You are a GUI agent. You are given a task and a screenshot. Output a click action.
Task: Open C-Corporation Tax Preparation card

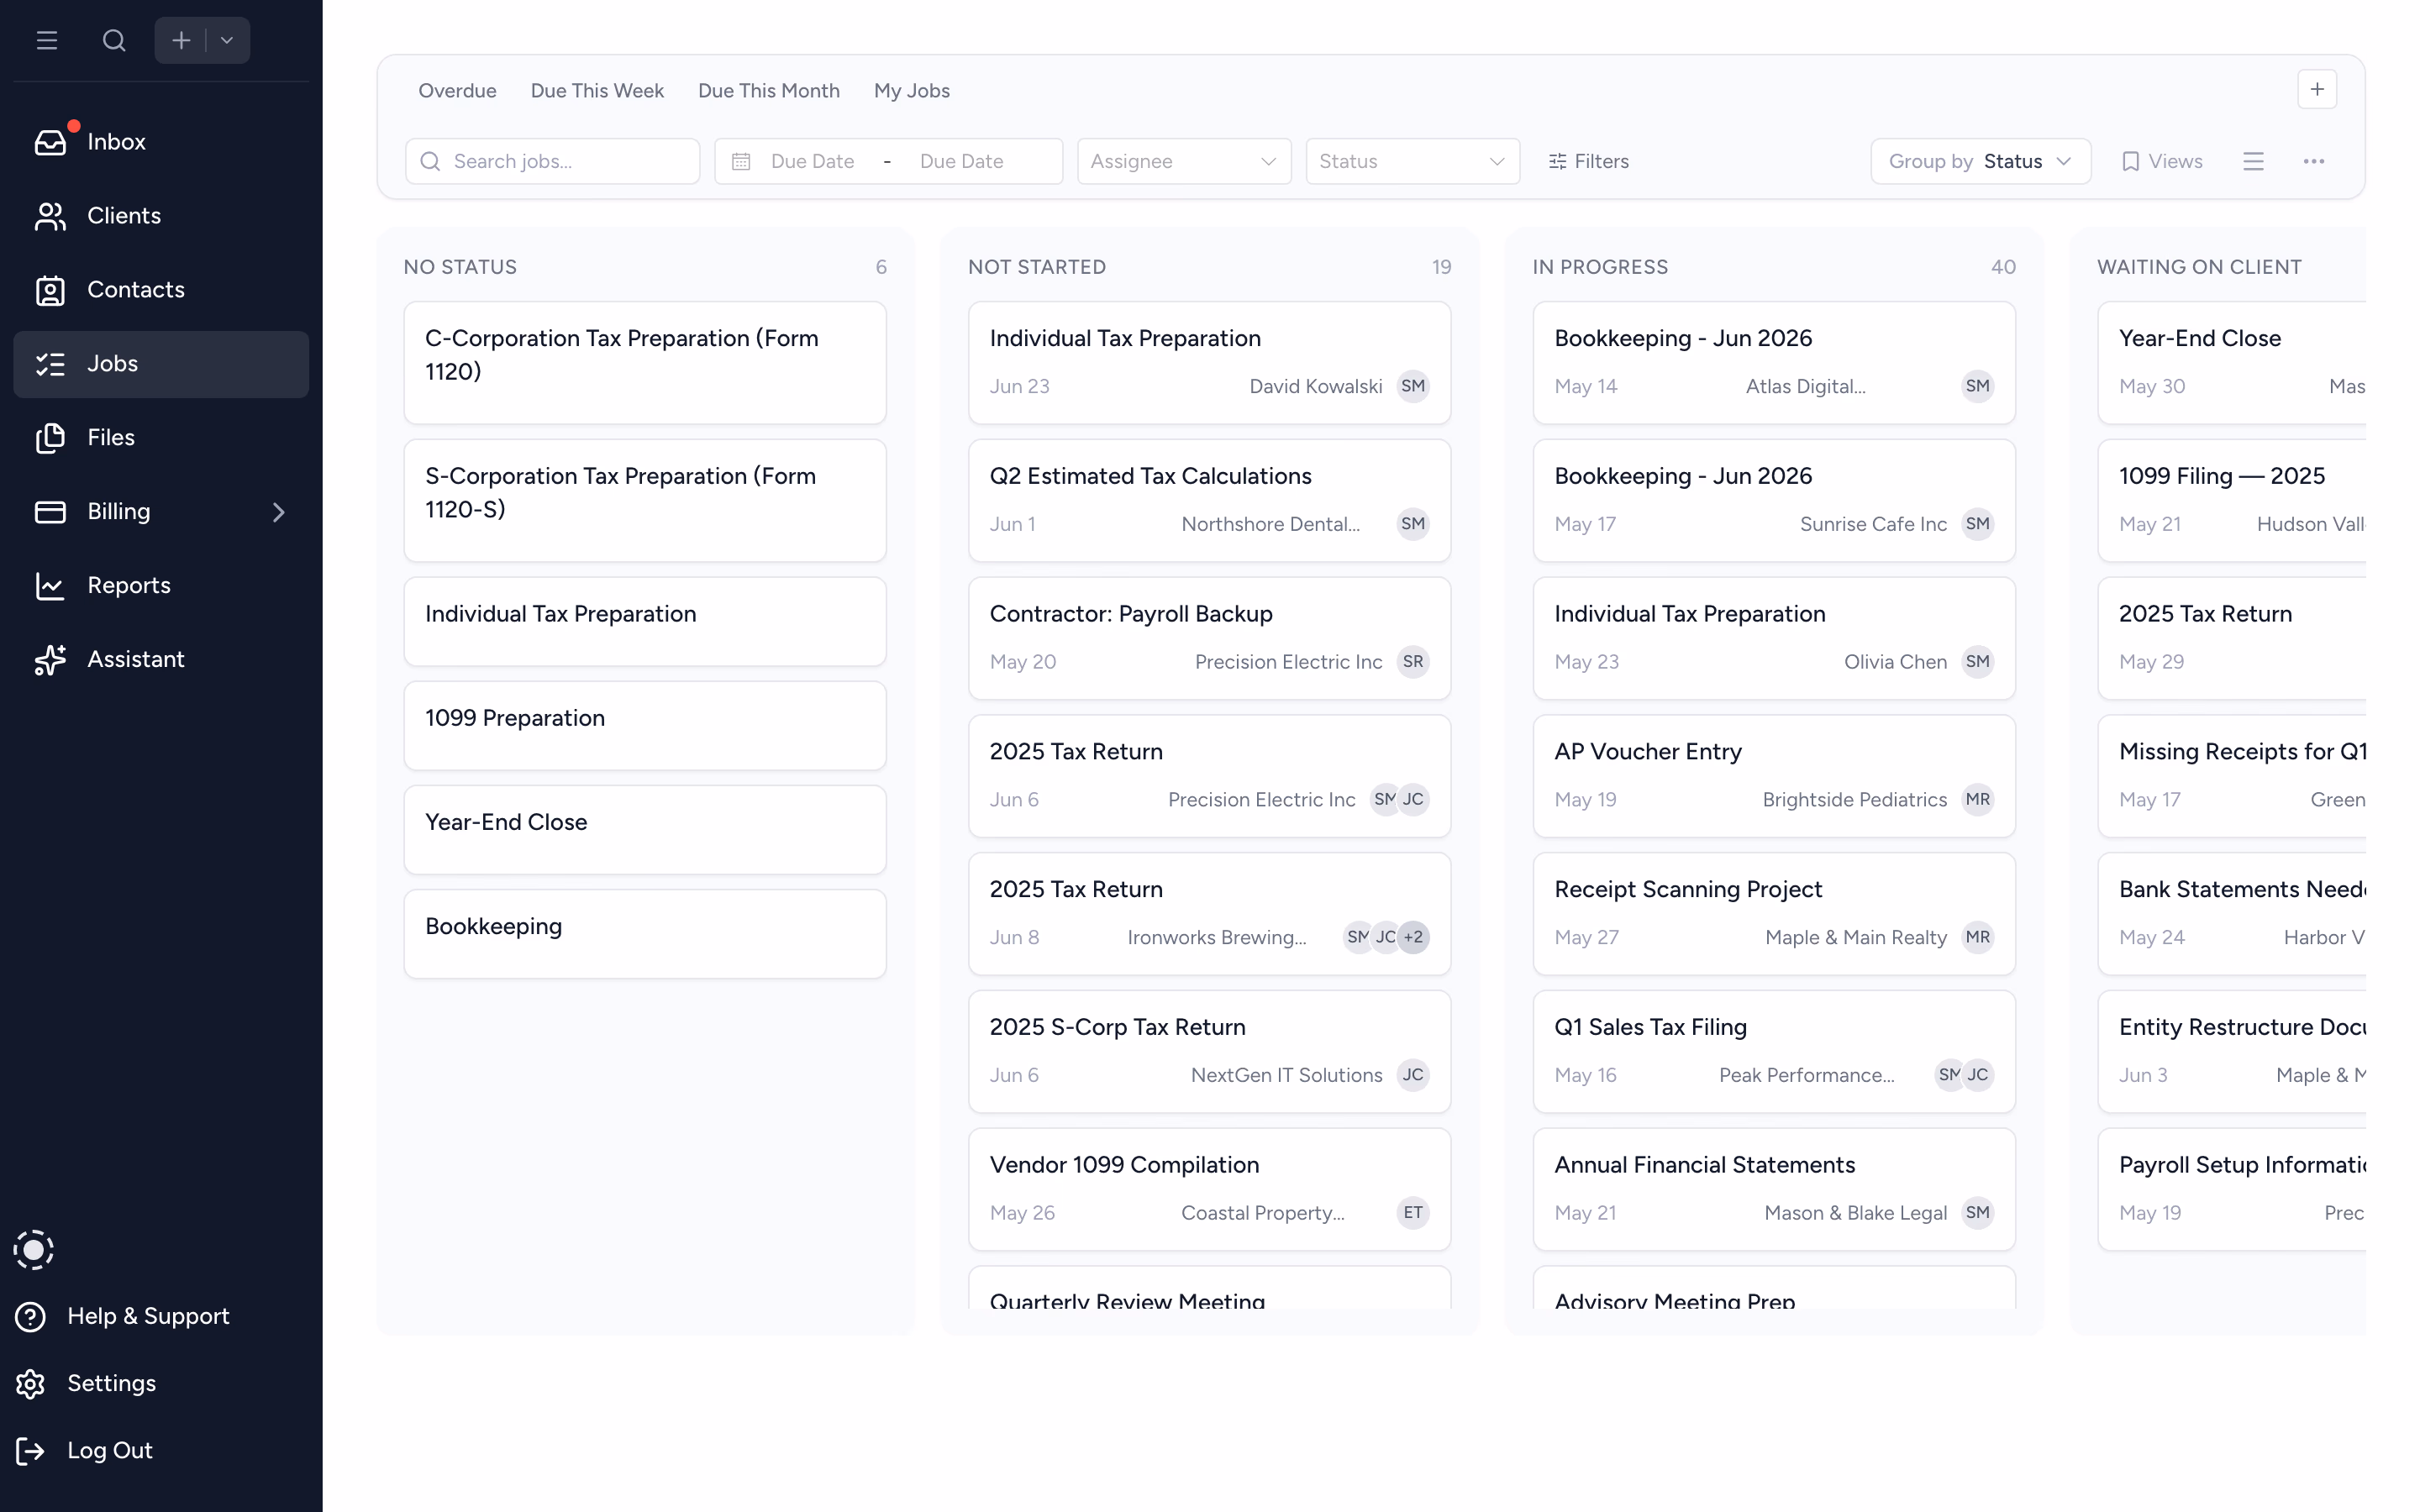645,363
